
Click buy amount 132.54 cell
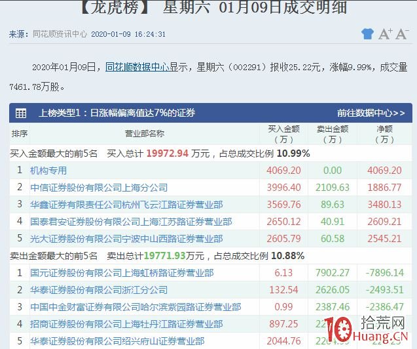click(283, 290)
